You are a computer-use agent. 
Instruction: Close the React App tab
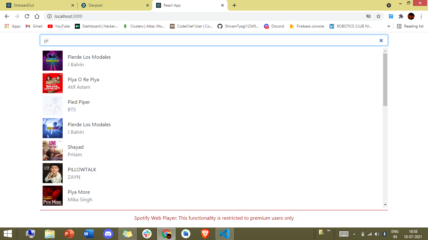(x=222, y=5)
